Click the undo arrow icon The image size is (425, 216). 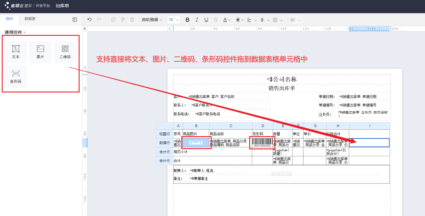tap(90, 20)
